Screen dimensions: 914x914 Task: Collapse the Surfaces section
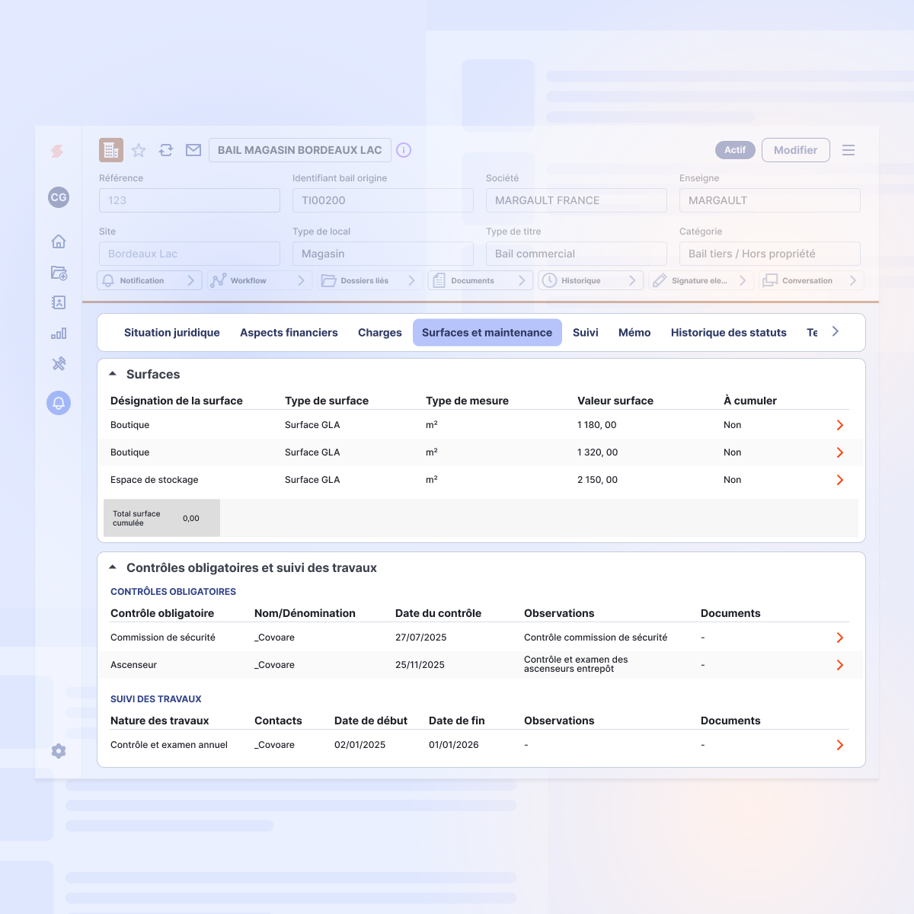coord(113,374)
